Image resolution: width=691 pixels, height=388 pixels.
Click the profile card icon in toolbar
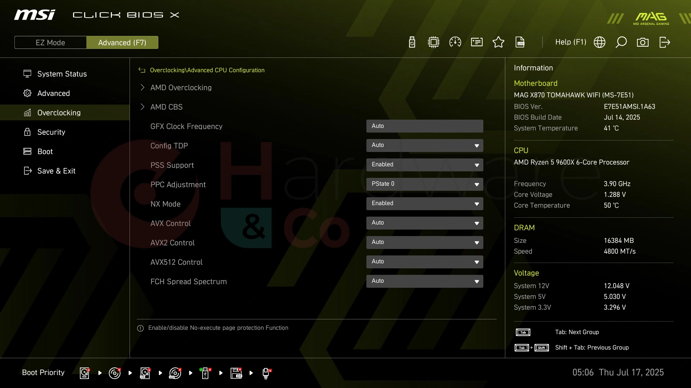point(477,42)
